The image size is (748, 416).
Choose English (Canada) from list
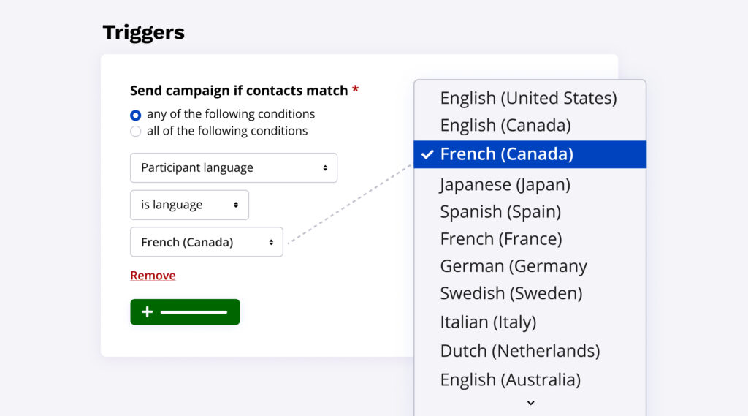point(505,125)
